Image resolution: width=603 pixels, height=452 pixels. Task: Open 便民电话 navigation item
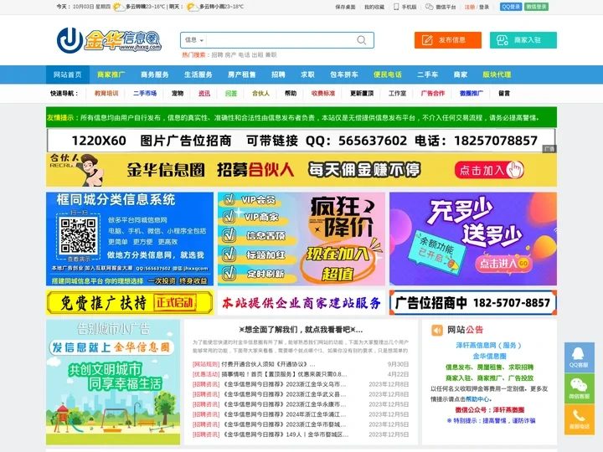387,74
